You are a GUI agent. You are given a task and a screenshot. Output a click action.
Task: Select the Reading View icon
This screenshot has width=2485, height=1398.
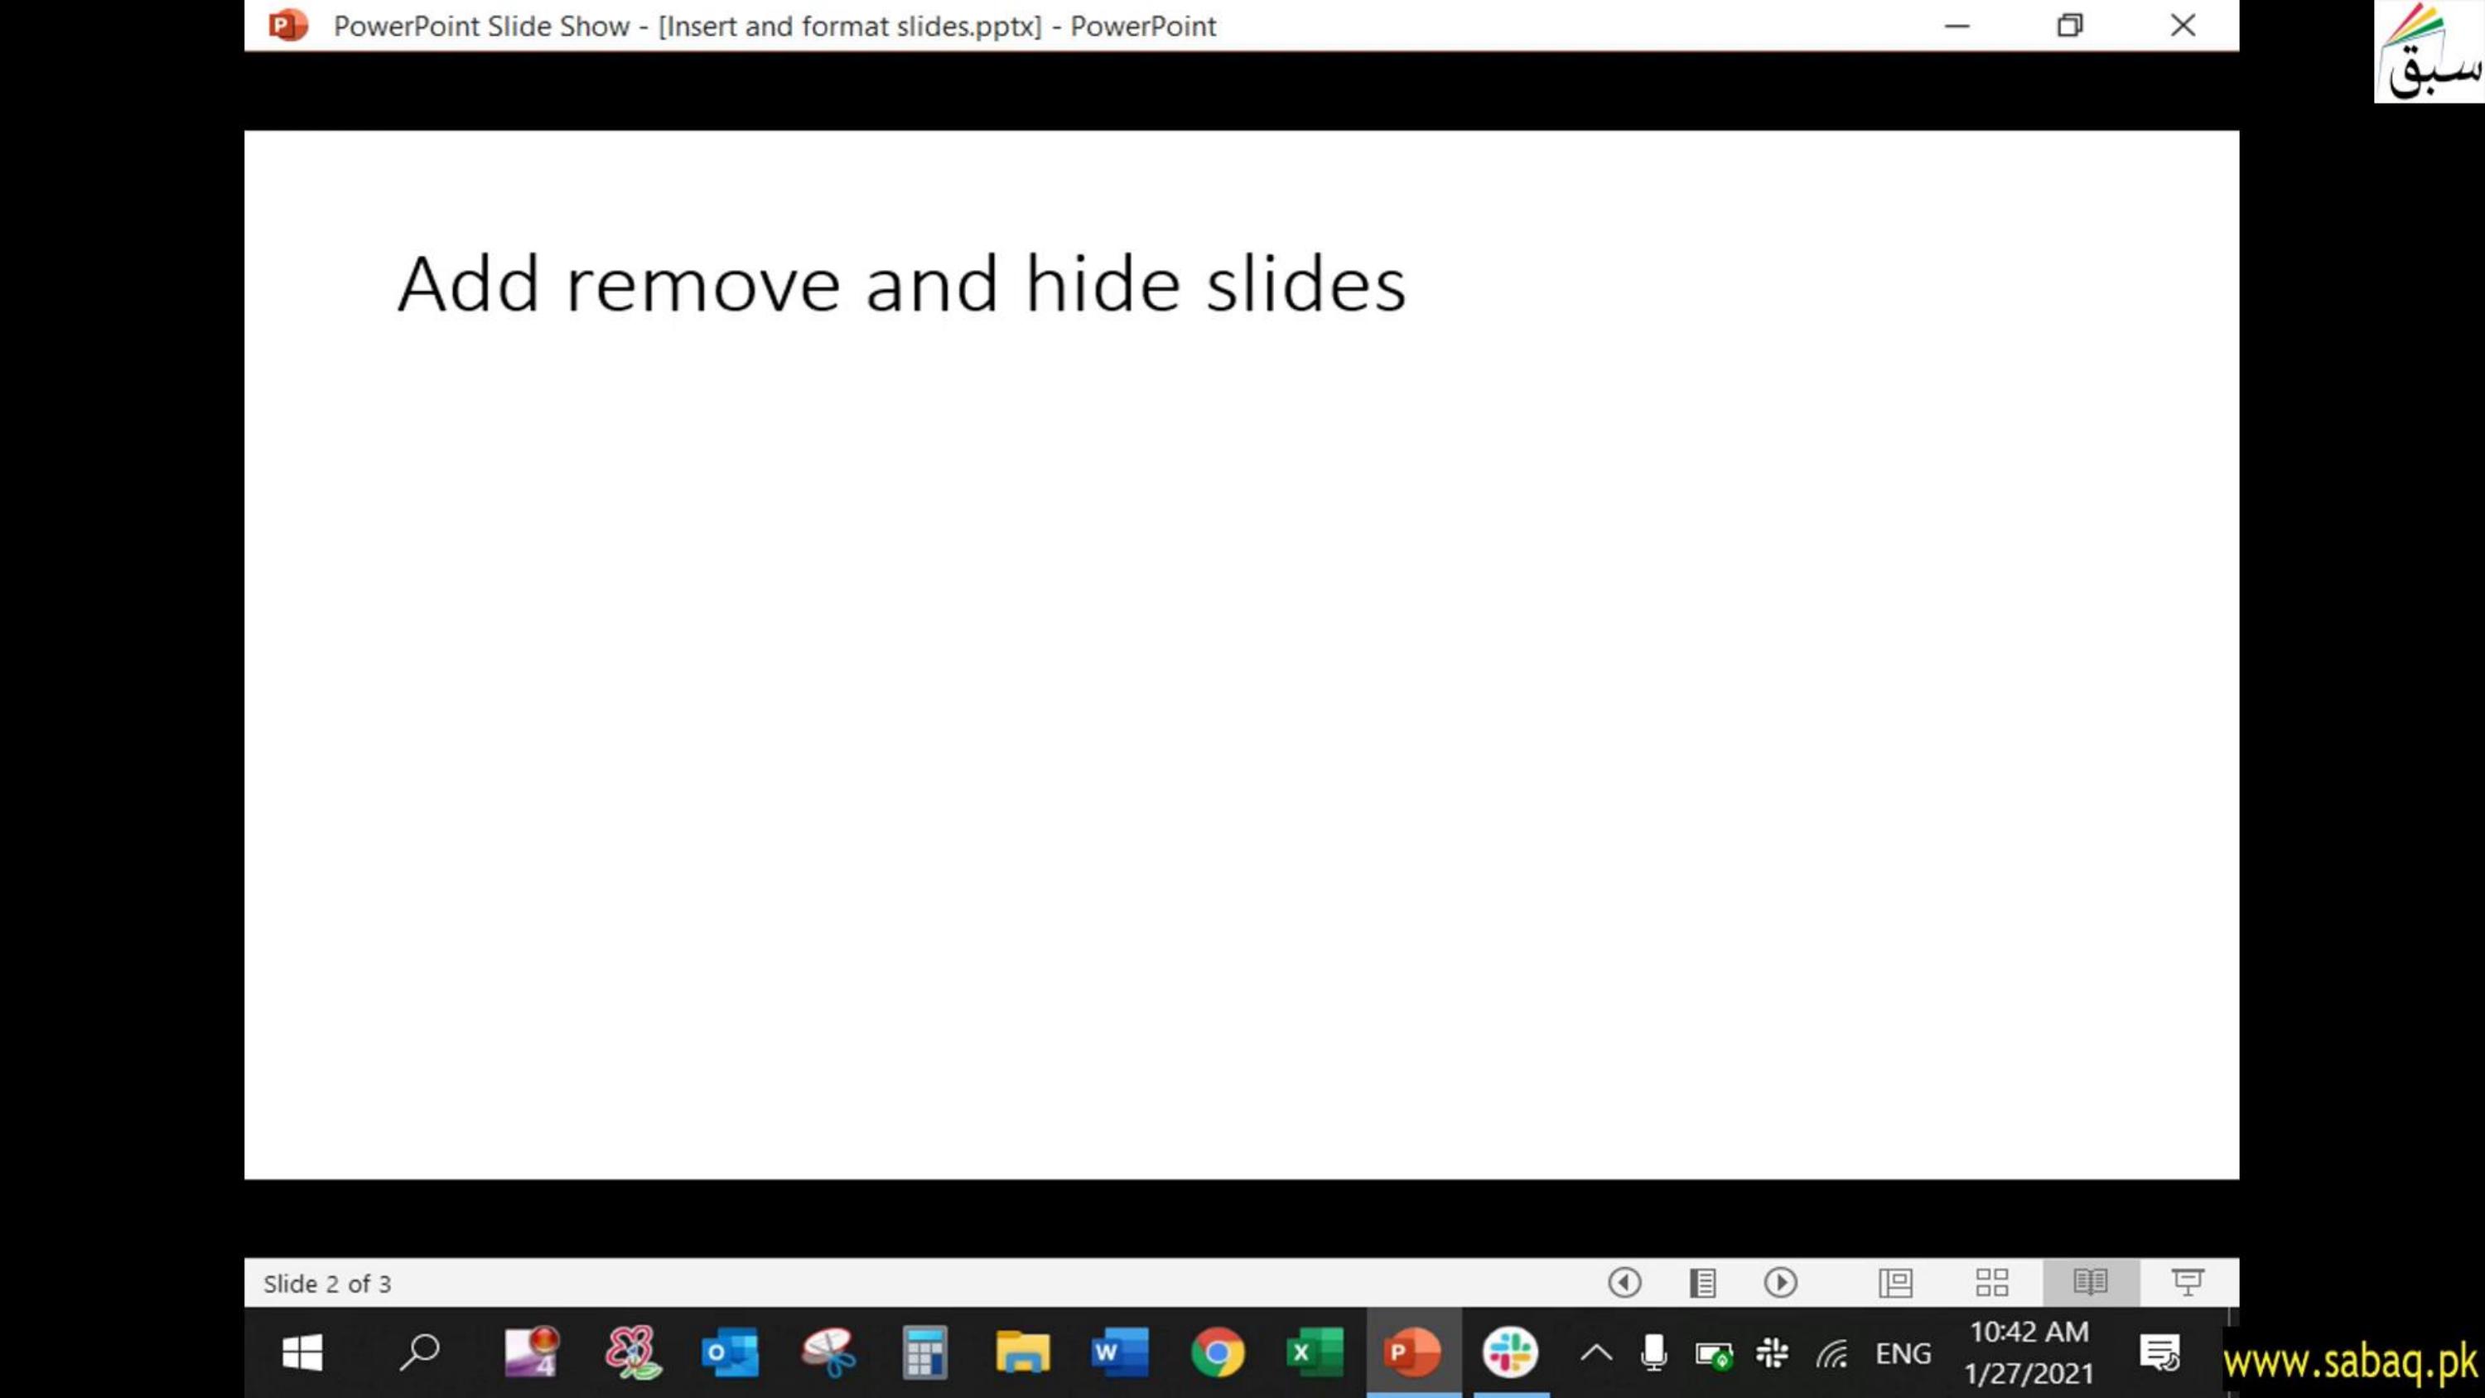pos(2091,1282)
